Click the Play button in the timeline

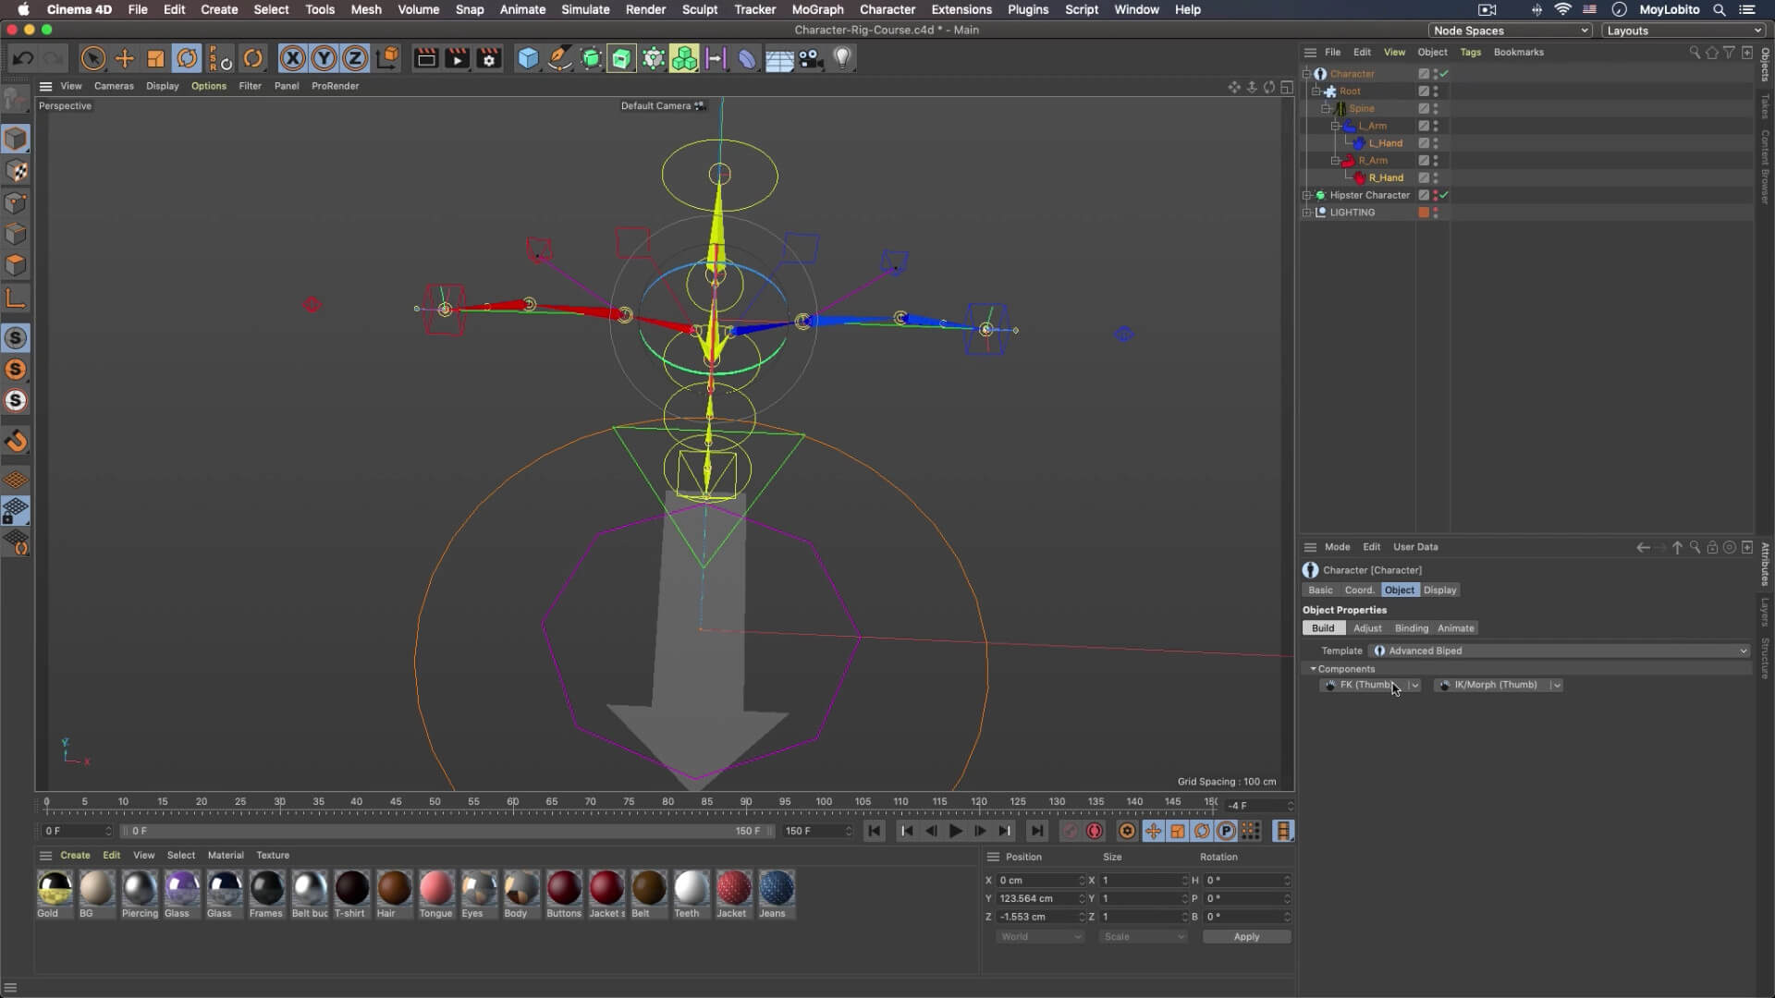(955, 831)
